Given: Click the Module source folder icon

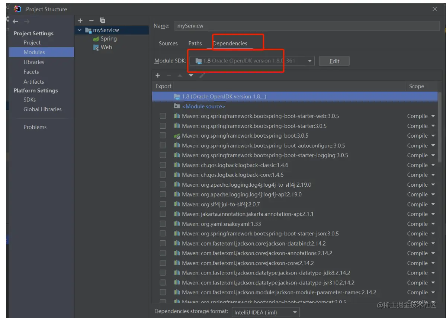Looking at the screenshot, I should pyautogui.click(x=177, y=106).
